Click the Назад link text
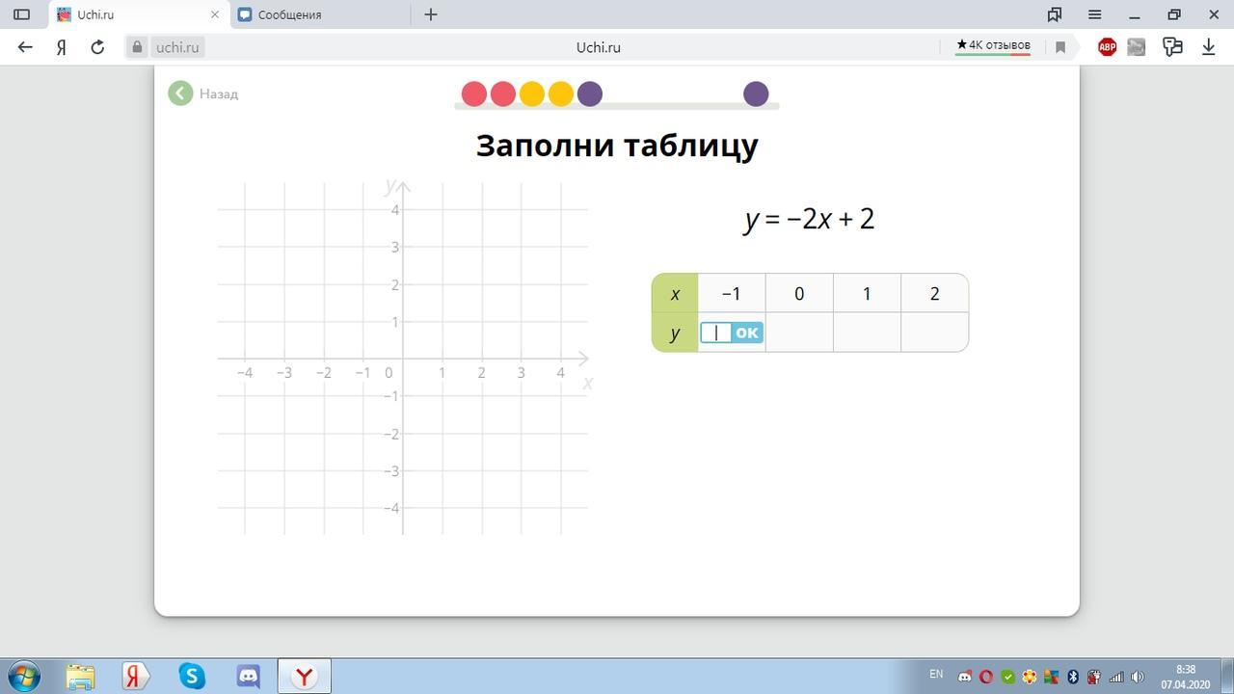This screenshot has width=1234, height=694. pyautogui.click(x=219, y=93)
